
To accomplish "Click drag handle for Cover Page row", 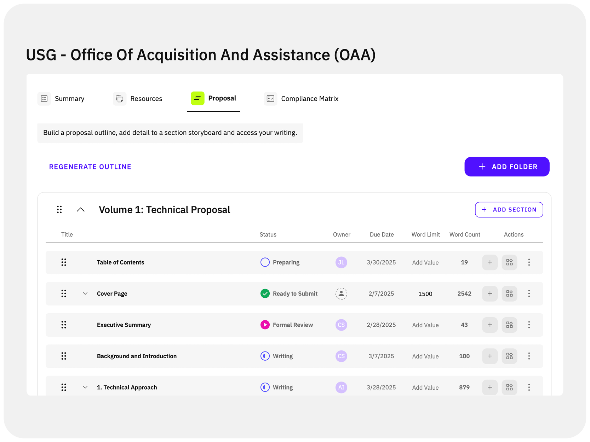I will click(64, 293).
